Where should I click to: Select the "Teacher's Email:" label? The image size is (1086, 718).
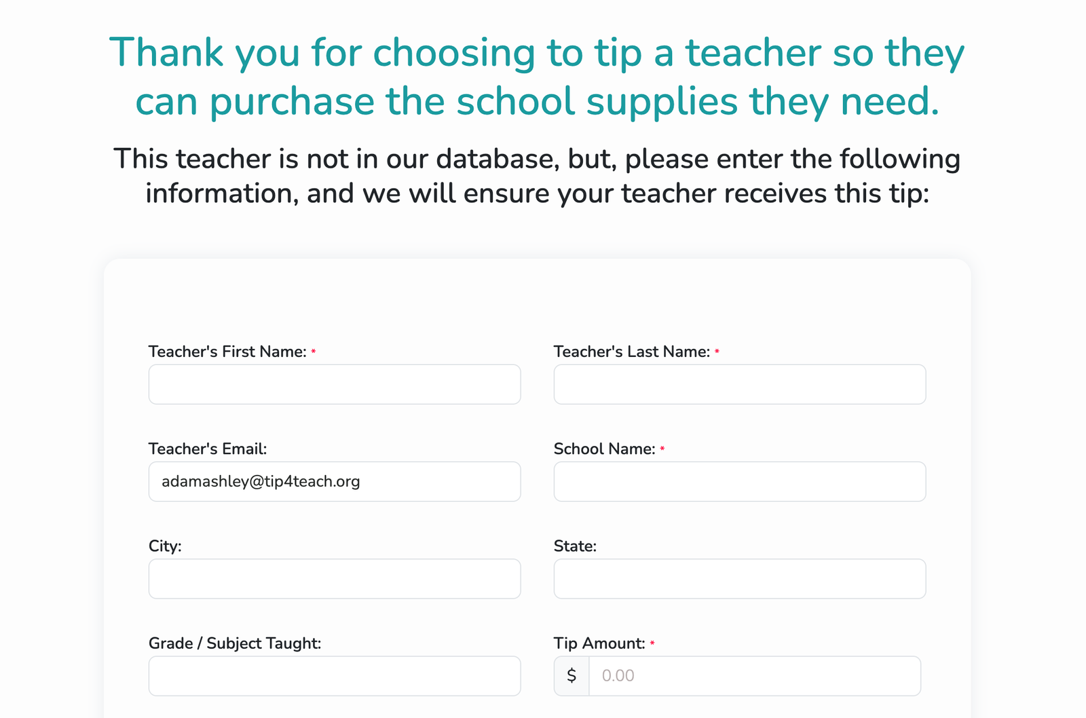point(208,449)
